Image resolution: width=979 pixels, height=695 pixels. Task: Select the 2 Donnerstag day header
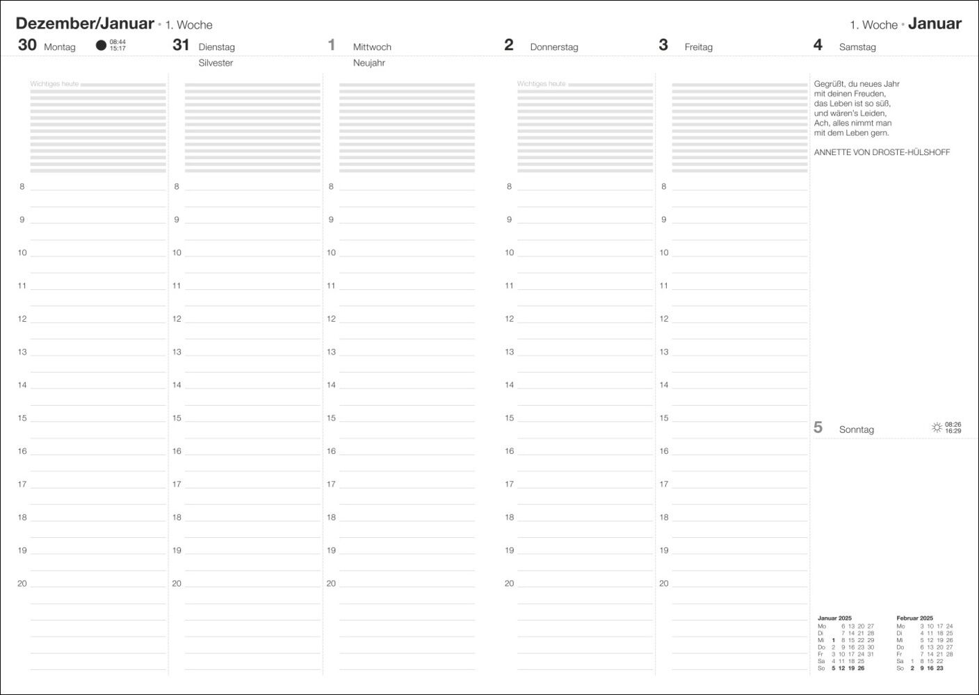[541, 46]
